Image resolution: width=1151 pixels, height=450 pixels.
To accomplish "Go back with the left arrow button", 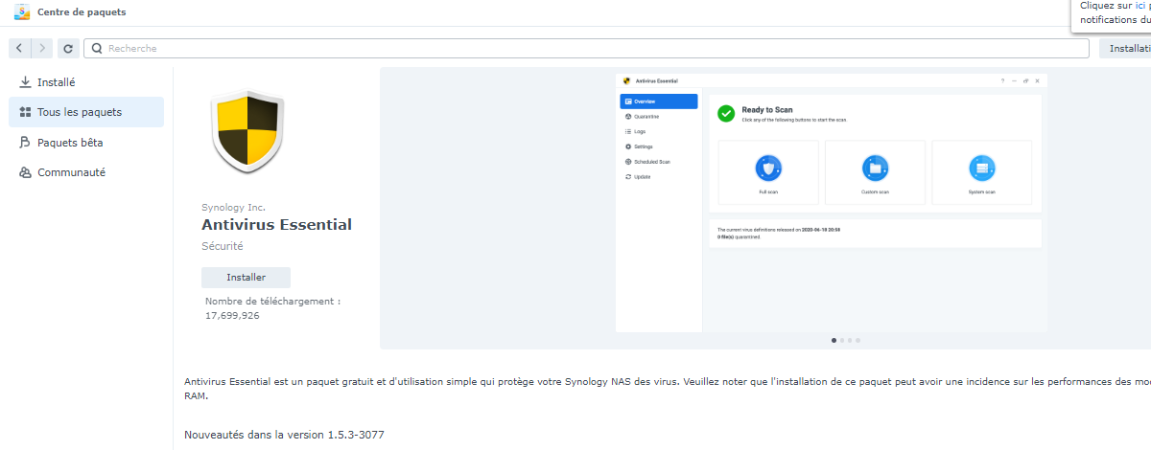I will pos(19,48).
